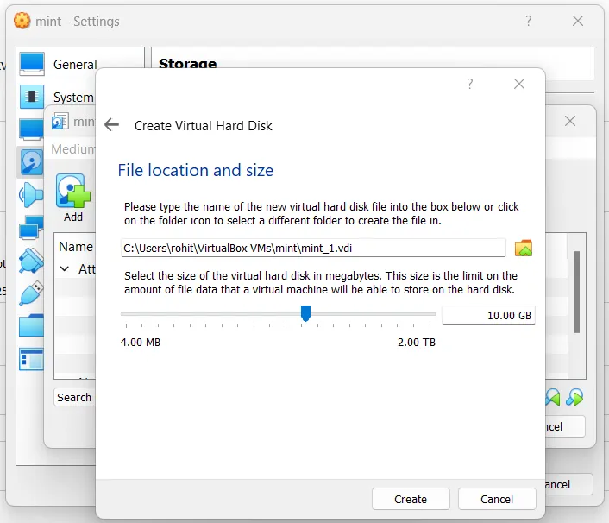Image resolution: width=609 pixels, height=523 pixels.
Task: Open Serial Ports connector icon in sidebar
Action: (x=31, y=260)
